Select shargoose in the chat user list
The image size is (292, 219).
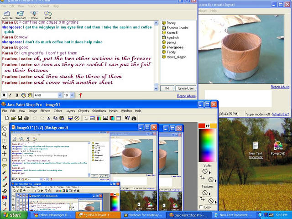(x=175, y=47)
